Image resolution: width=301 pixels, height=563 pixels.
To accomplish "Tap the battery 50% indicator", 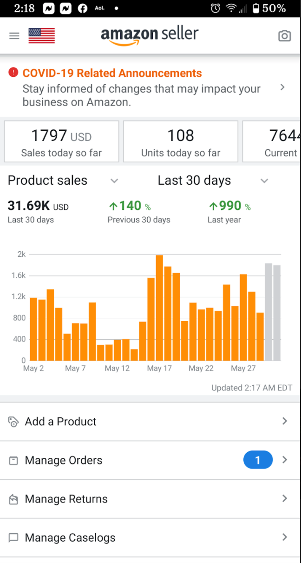I will tap(269, 8).
